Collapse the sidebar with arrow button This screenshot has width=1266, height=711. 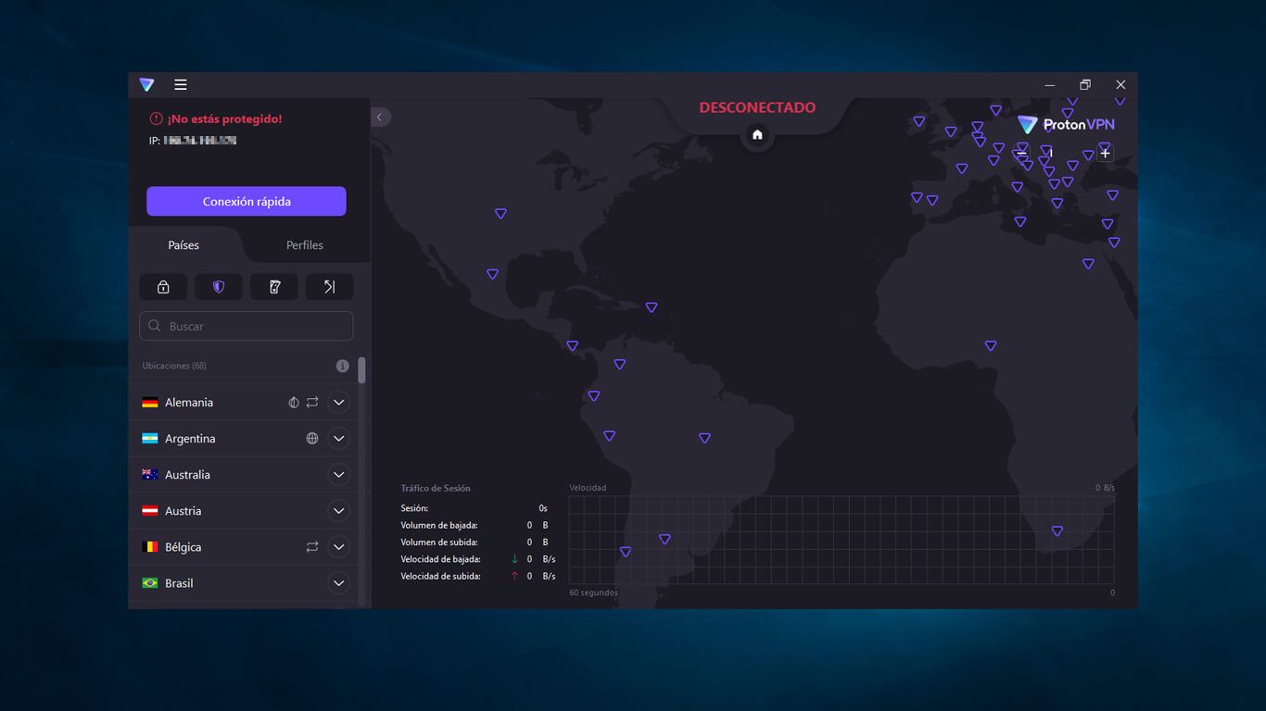pyautogui.click(x=381, y=118)
